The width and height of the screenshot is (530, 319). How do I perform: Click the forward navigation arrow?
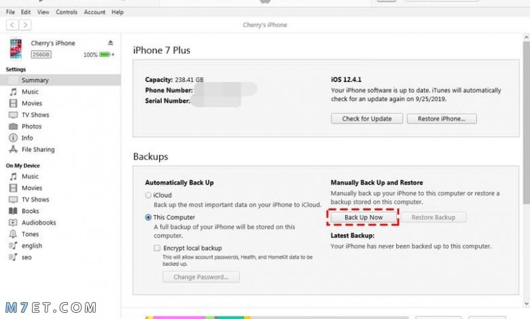(25, 24)
